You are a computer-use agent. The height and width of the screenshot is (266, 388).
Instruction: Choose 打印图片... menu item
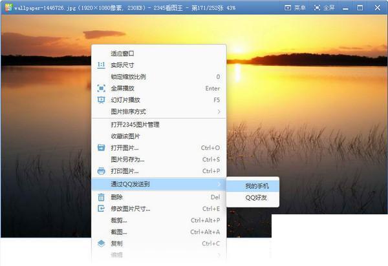(x=158, y=171)
